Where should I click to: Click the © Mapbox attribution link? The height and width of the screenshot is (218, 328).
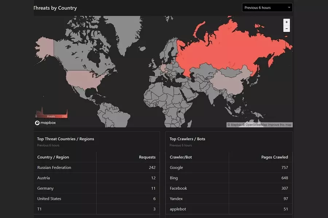tap(234, 125)
